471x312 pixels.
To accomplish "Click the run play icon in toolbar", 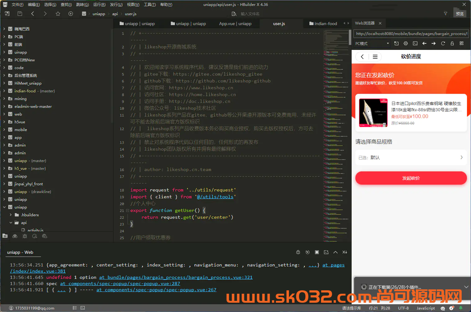I will (71, 14).
